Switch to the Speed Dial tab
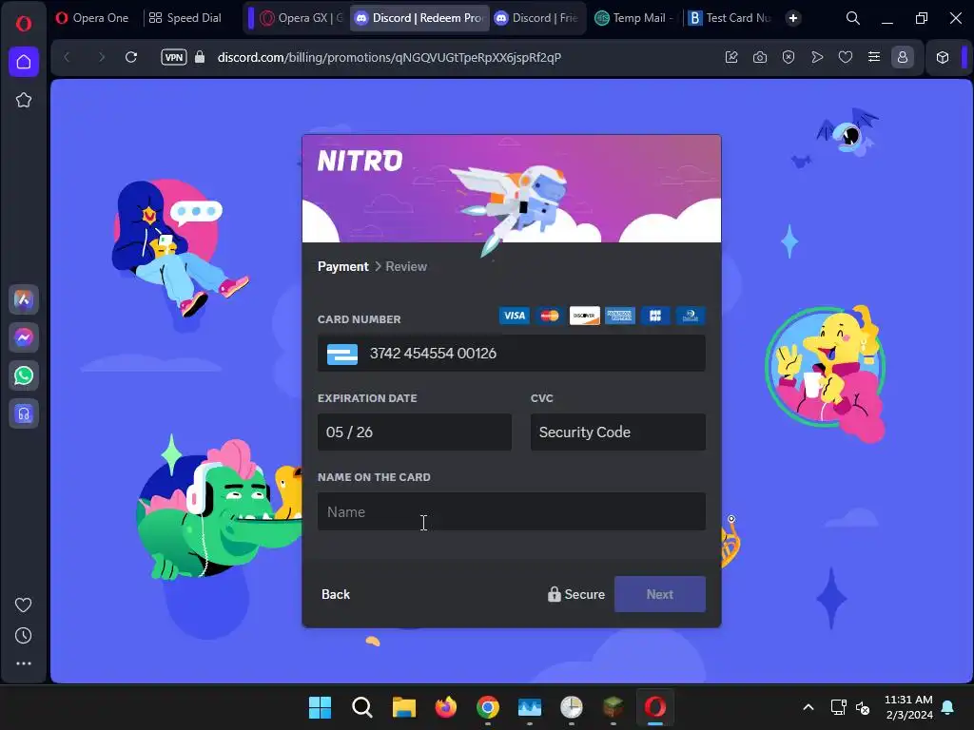The height and width of the screenshot is (730, 974). [x=185, y=18]
